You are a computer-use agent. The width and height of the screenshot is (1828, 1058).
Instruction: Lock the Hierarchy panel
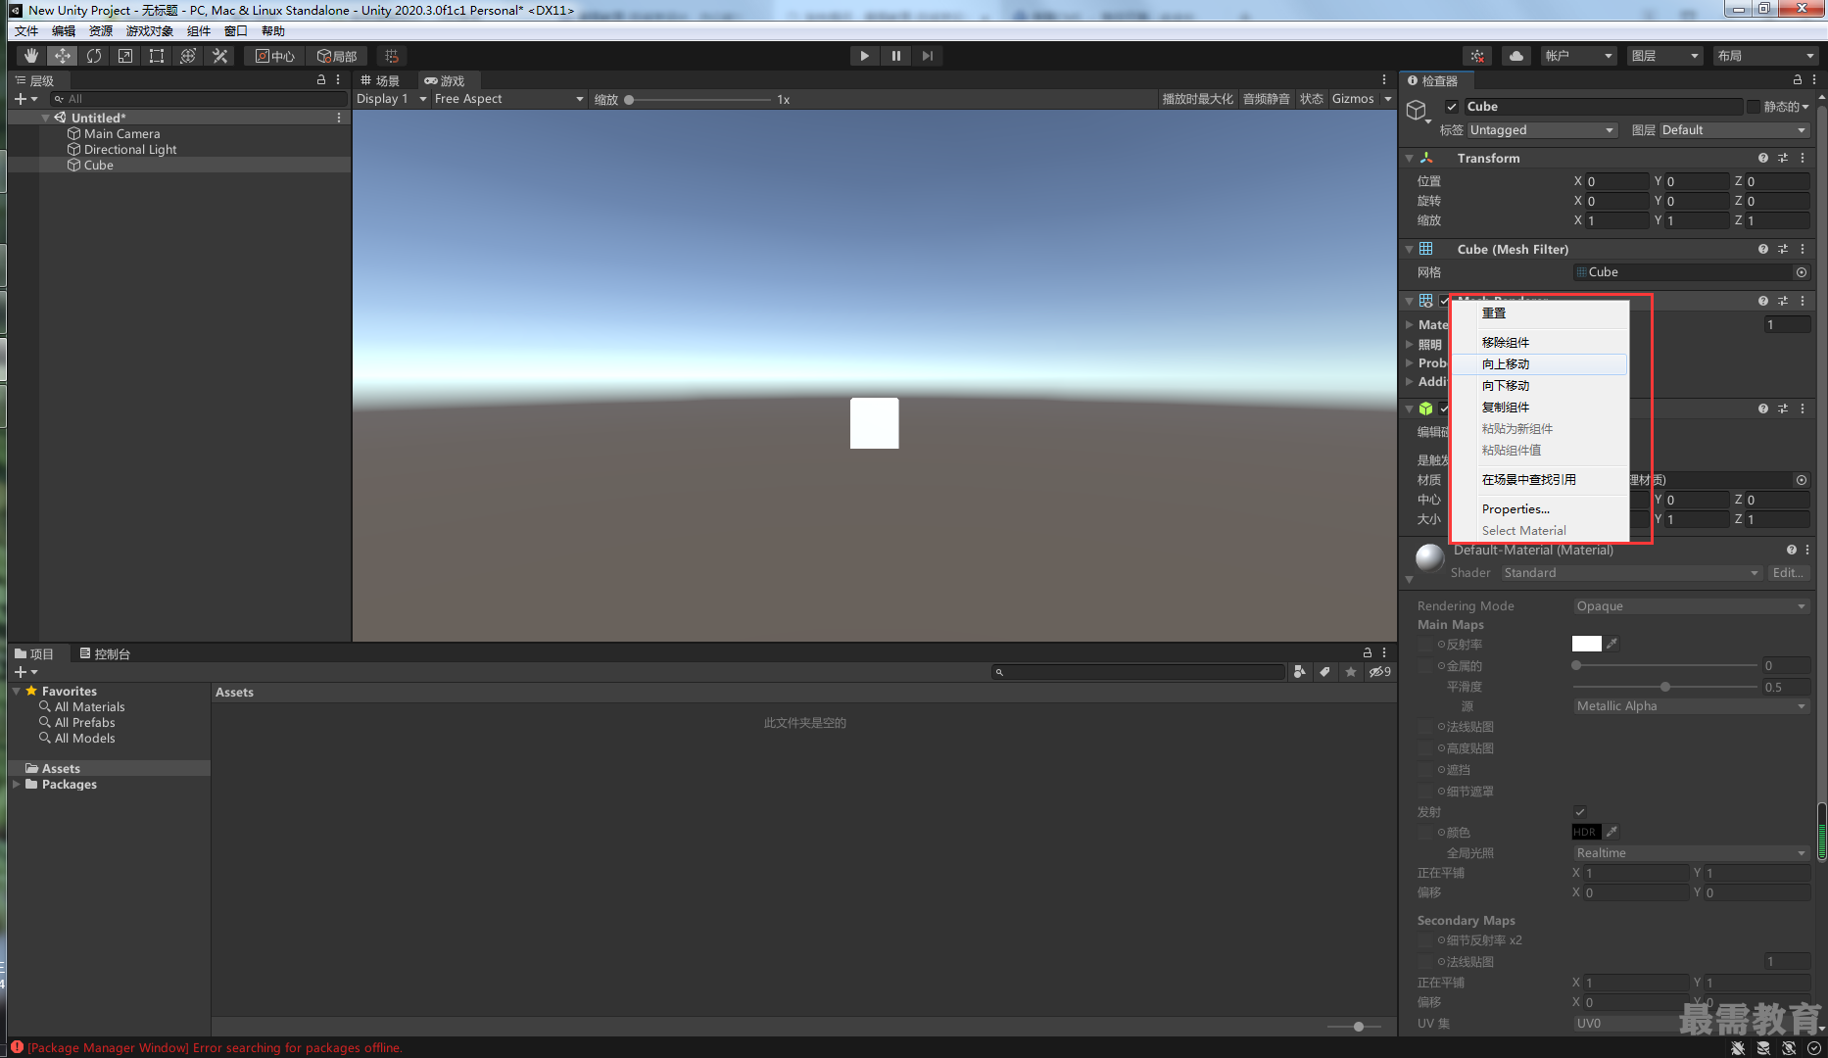pyautogui.click(x=321, y=79)
